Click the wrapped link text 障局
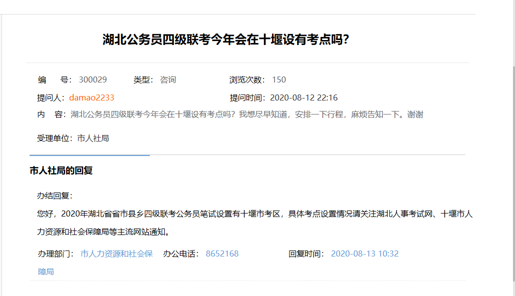Screen dimensions: 515x296 [x=46, y=271]
